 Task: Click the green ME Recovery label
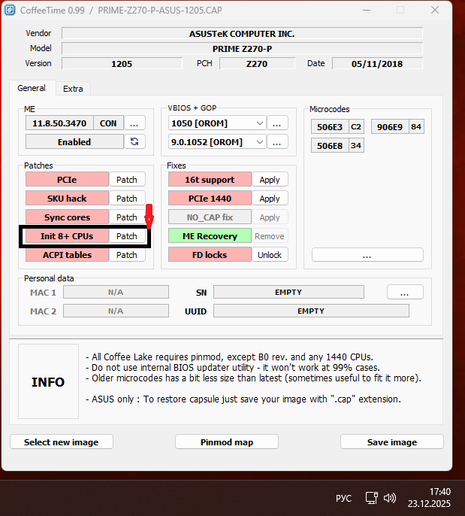point(210,236)
